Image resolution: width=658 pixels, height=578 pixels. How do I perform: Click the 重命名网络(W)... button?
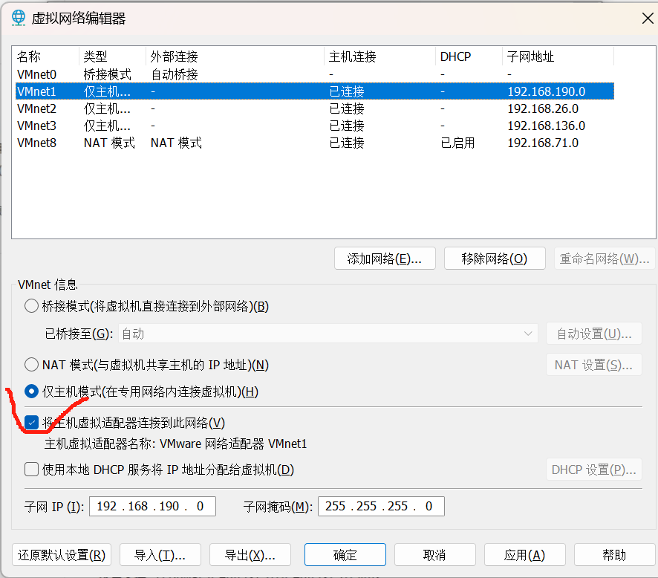605,258
